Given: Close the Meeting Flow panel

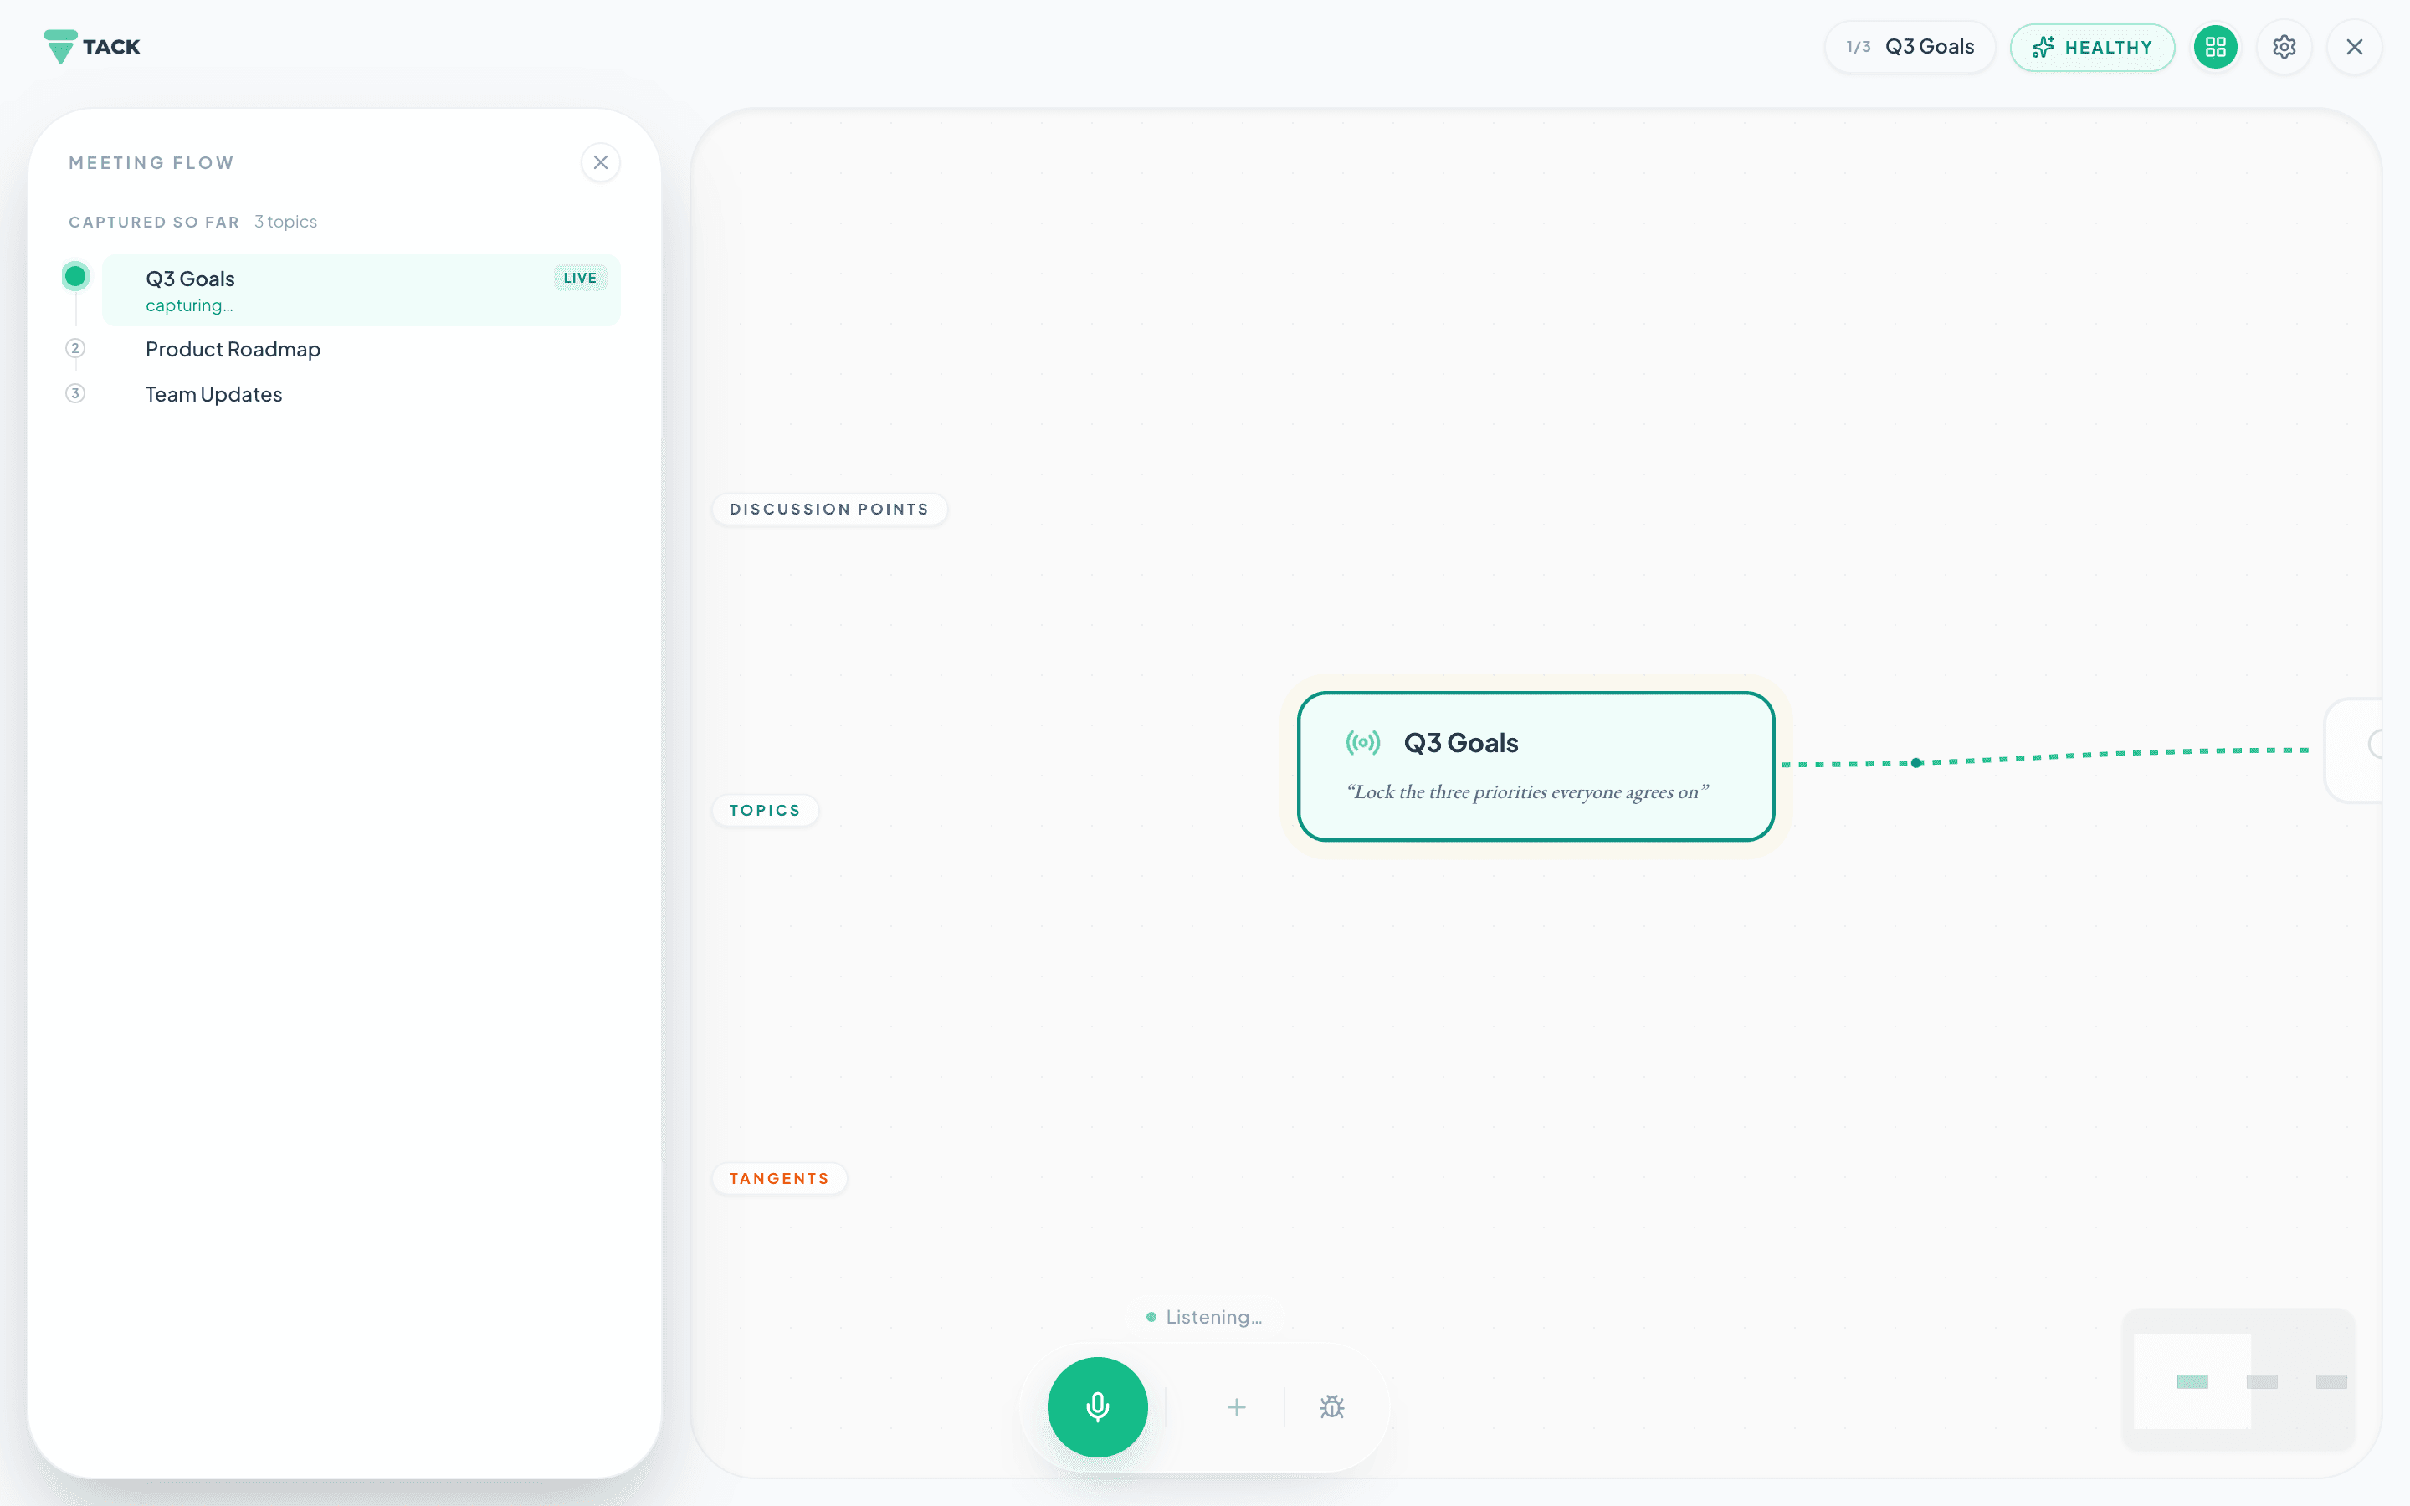Looking at the screenshot, I should point(601,162).
